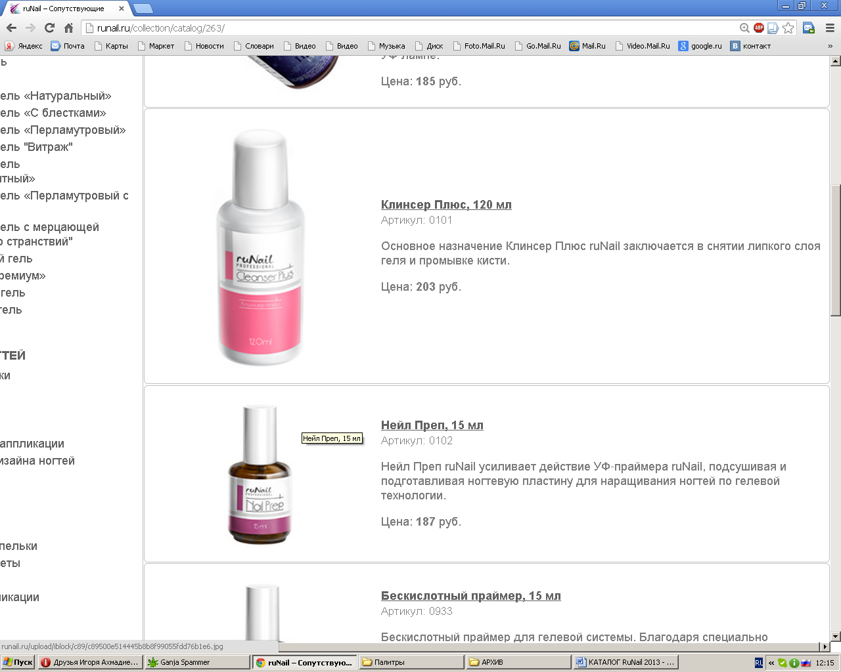The width and height of the screenshot is (841, 672).
Task: Open the Диск bookmark
Action: click(x=429, y=46)
